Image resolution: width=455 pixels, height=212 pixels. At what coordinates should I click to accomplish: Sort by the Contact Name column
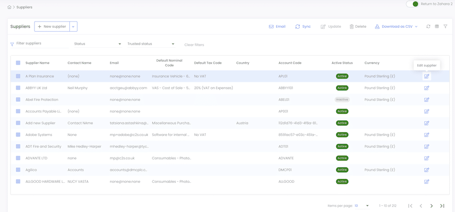click(80, 63)
